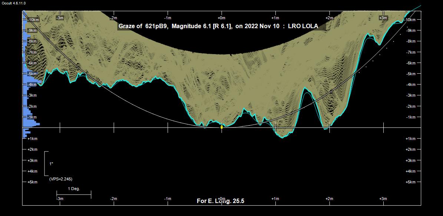Click the graze title text banner
Image resolution: width=443 pixels, height=216 pixels.
221,26
